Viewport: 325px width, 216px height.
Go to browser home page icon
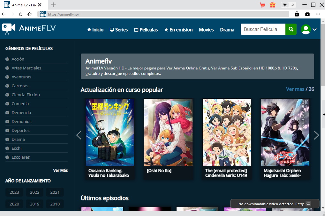coord(30,14)
